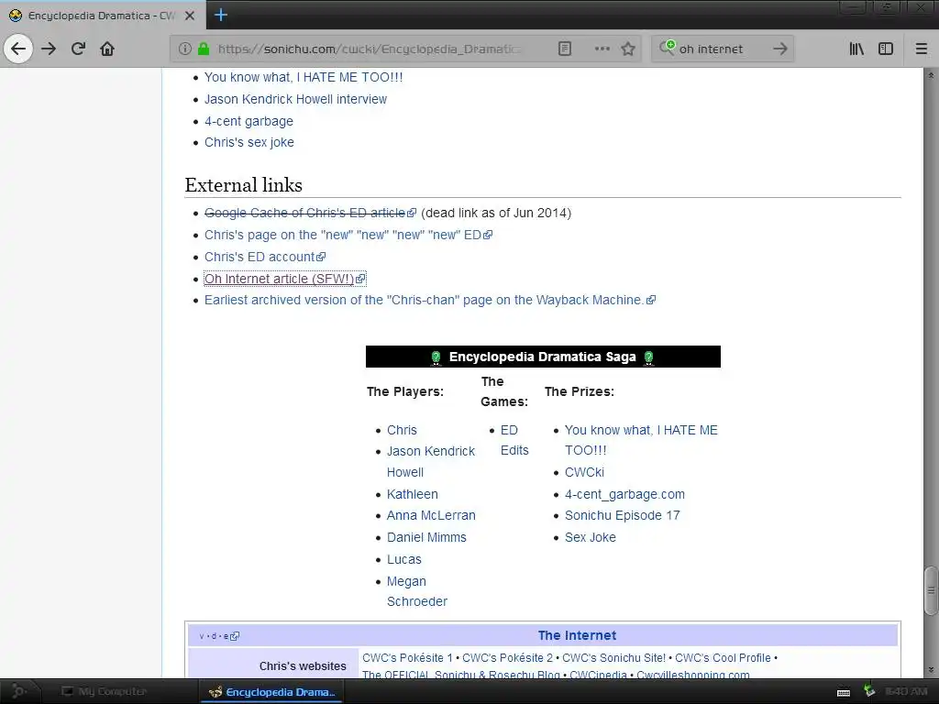This screenshot has width=939, height=704.
Task: Open page actions three-dot menu
Action: (x=602, y=49)
